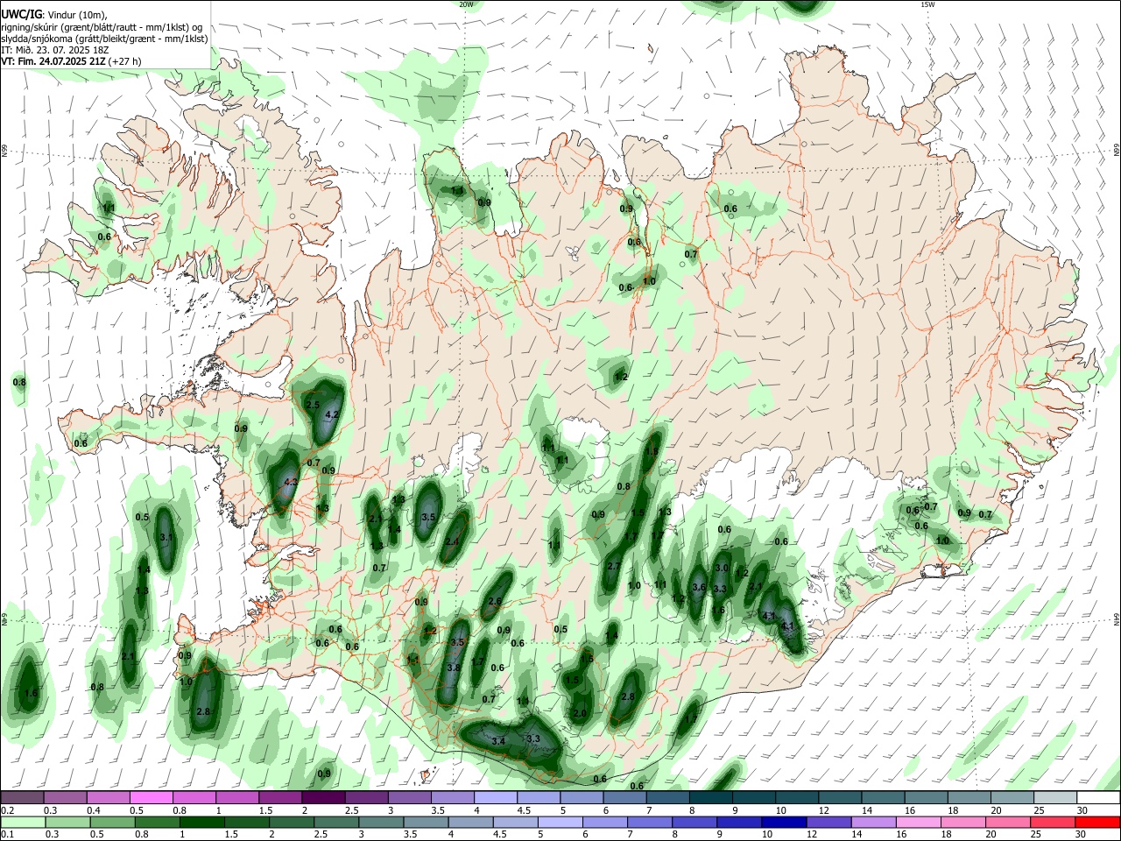This screenshot has width=1121, height=841.
Task: Click the 2.6 precipitation value on map
Action: (495, 601)
